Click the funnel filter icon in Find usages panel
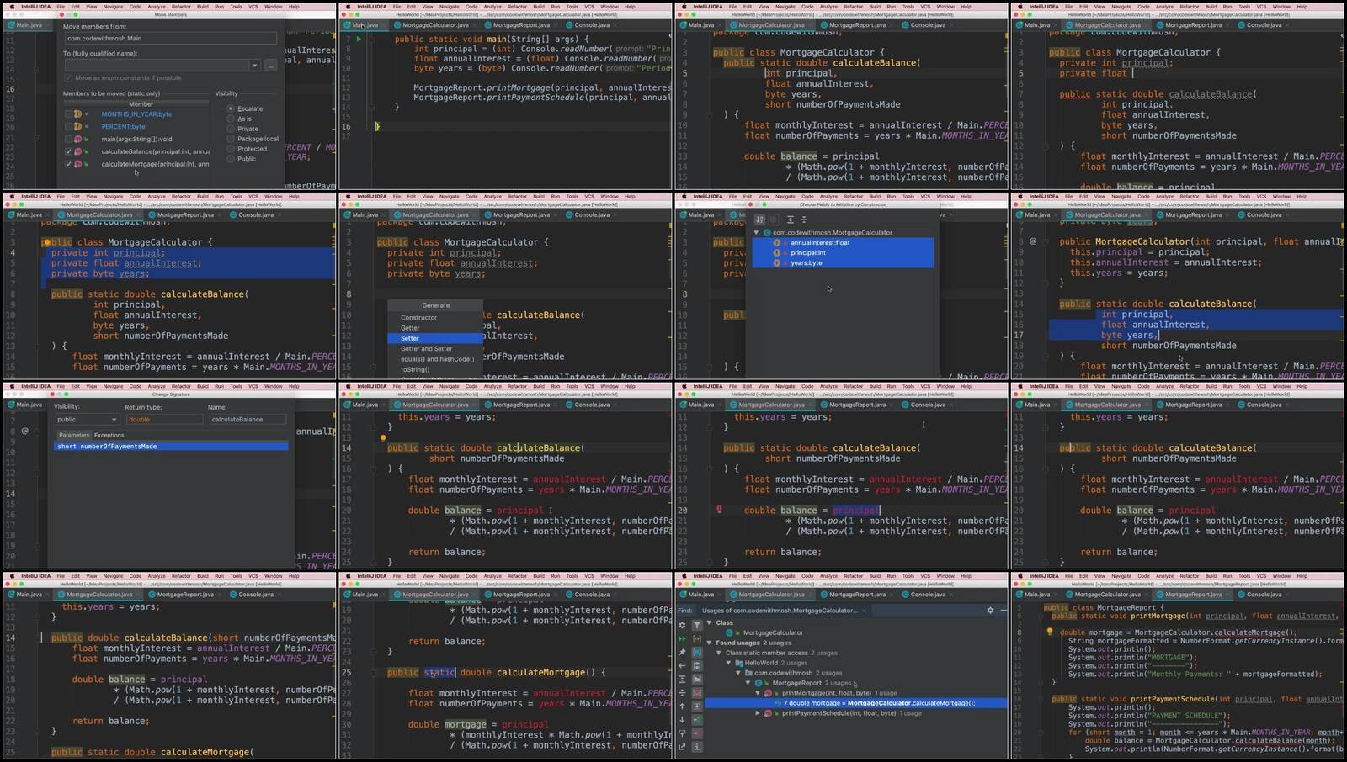 pos(697,625)
